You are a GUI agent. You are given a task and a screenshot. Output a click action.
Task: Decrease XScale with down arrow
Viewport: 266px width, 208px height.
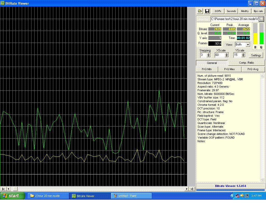[227, 56]
